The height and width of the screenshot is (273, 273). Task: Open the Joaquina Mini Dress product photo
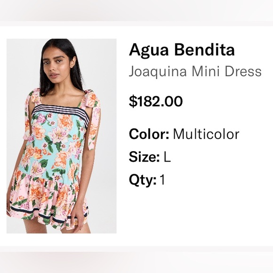pos(62,136)
